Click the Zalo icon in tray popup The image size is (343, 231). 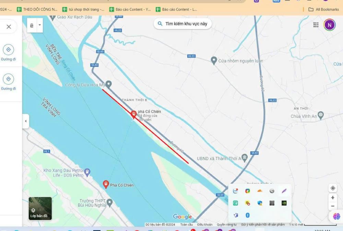click(x=235, y=191)
